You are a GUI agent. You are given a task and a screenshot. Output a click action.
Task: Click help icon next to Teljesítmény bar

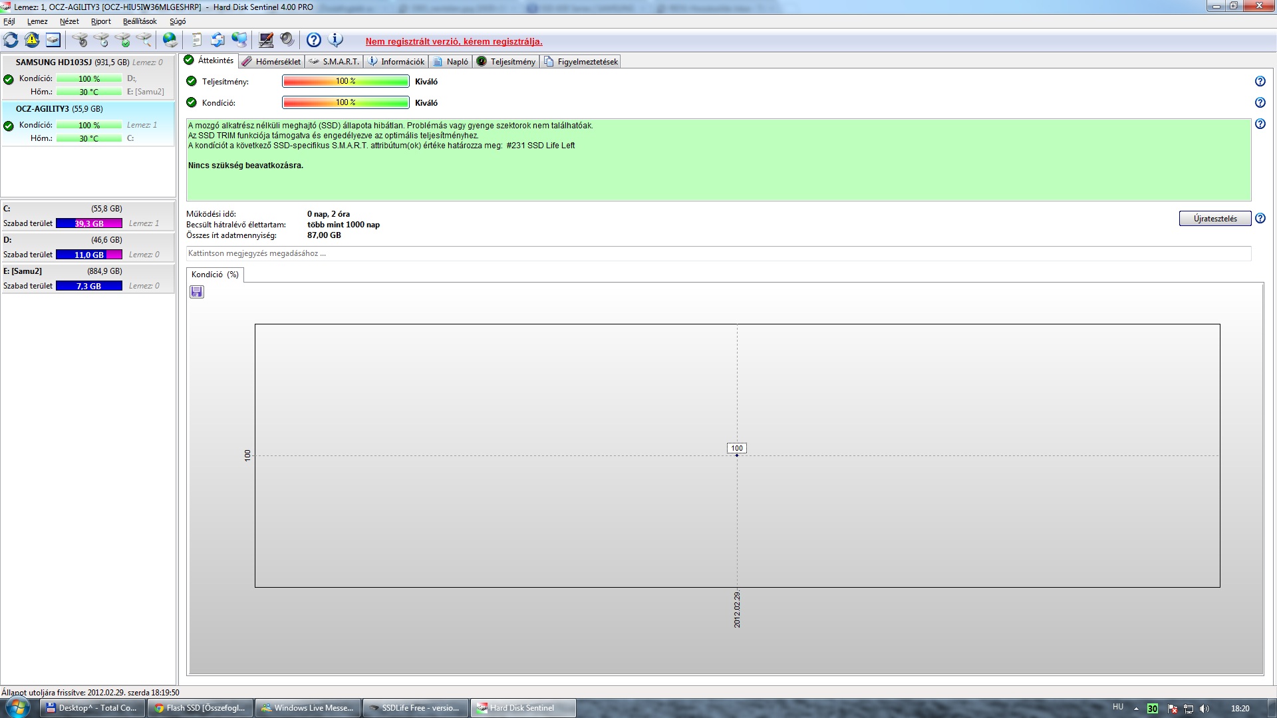coord(1260,81)
